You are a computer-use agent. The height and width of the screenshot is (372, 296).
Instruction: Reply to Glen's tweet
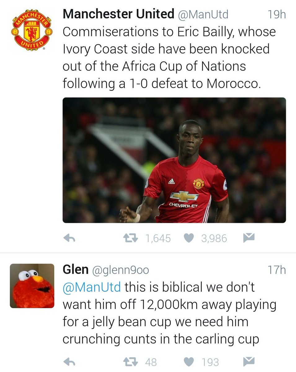point(69,362)
